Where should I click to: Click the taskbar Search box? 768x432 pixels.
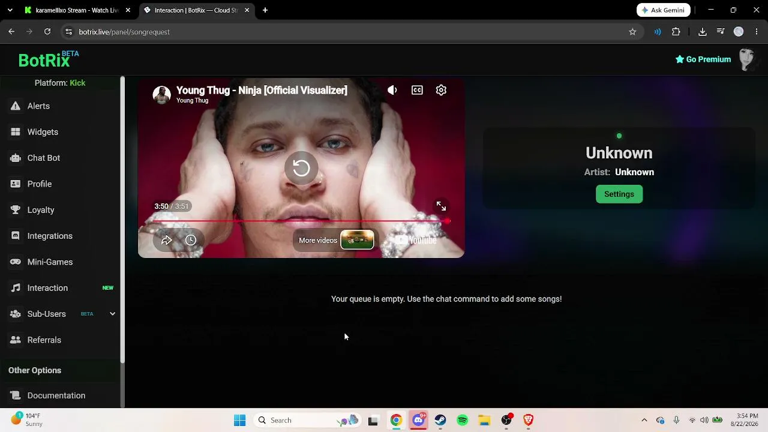point(307,421)
